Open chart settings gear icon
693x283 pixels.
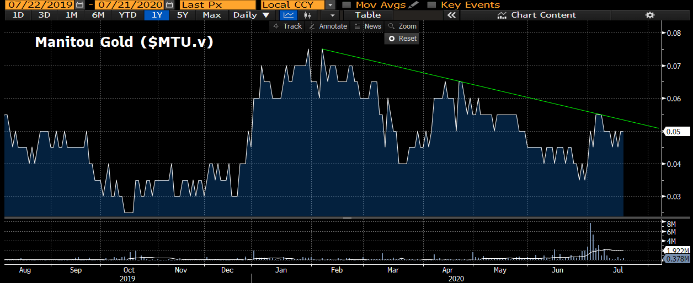tap(650, 15)
